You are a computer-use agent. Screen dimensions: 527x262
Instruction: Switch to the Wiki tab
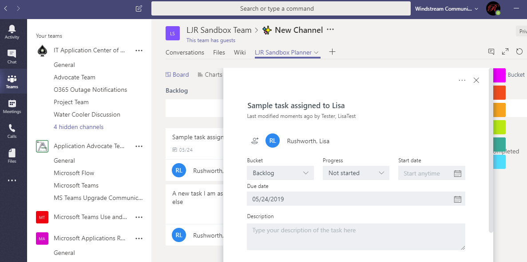click(x=240, y=52)
